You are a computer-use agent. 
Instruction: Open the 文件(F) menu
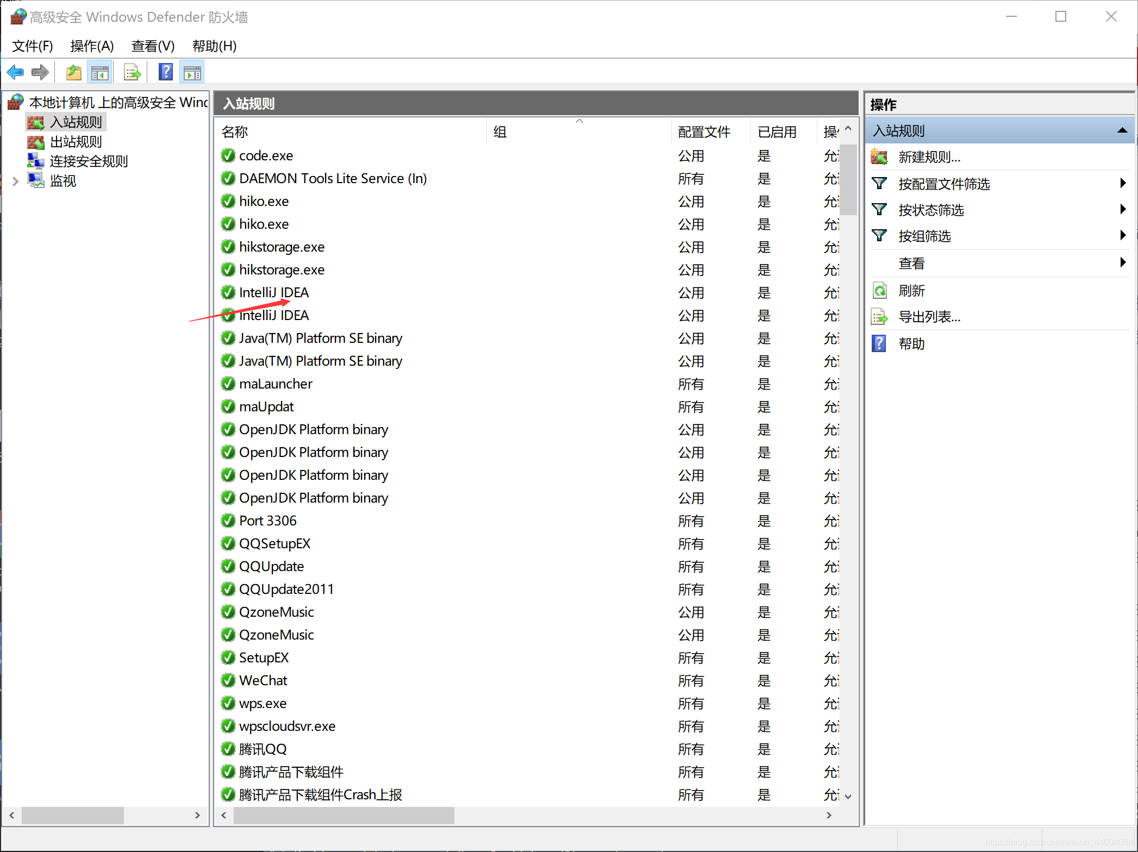33,46
